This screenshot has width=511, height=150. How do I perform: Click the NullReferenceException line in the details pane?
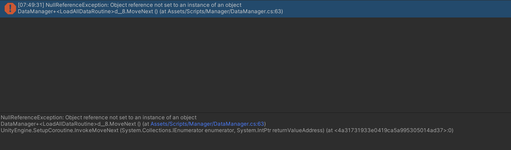tap(99, 117)
